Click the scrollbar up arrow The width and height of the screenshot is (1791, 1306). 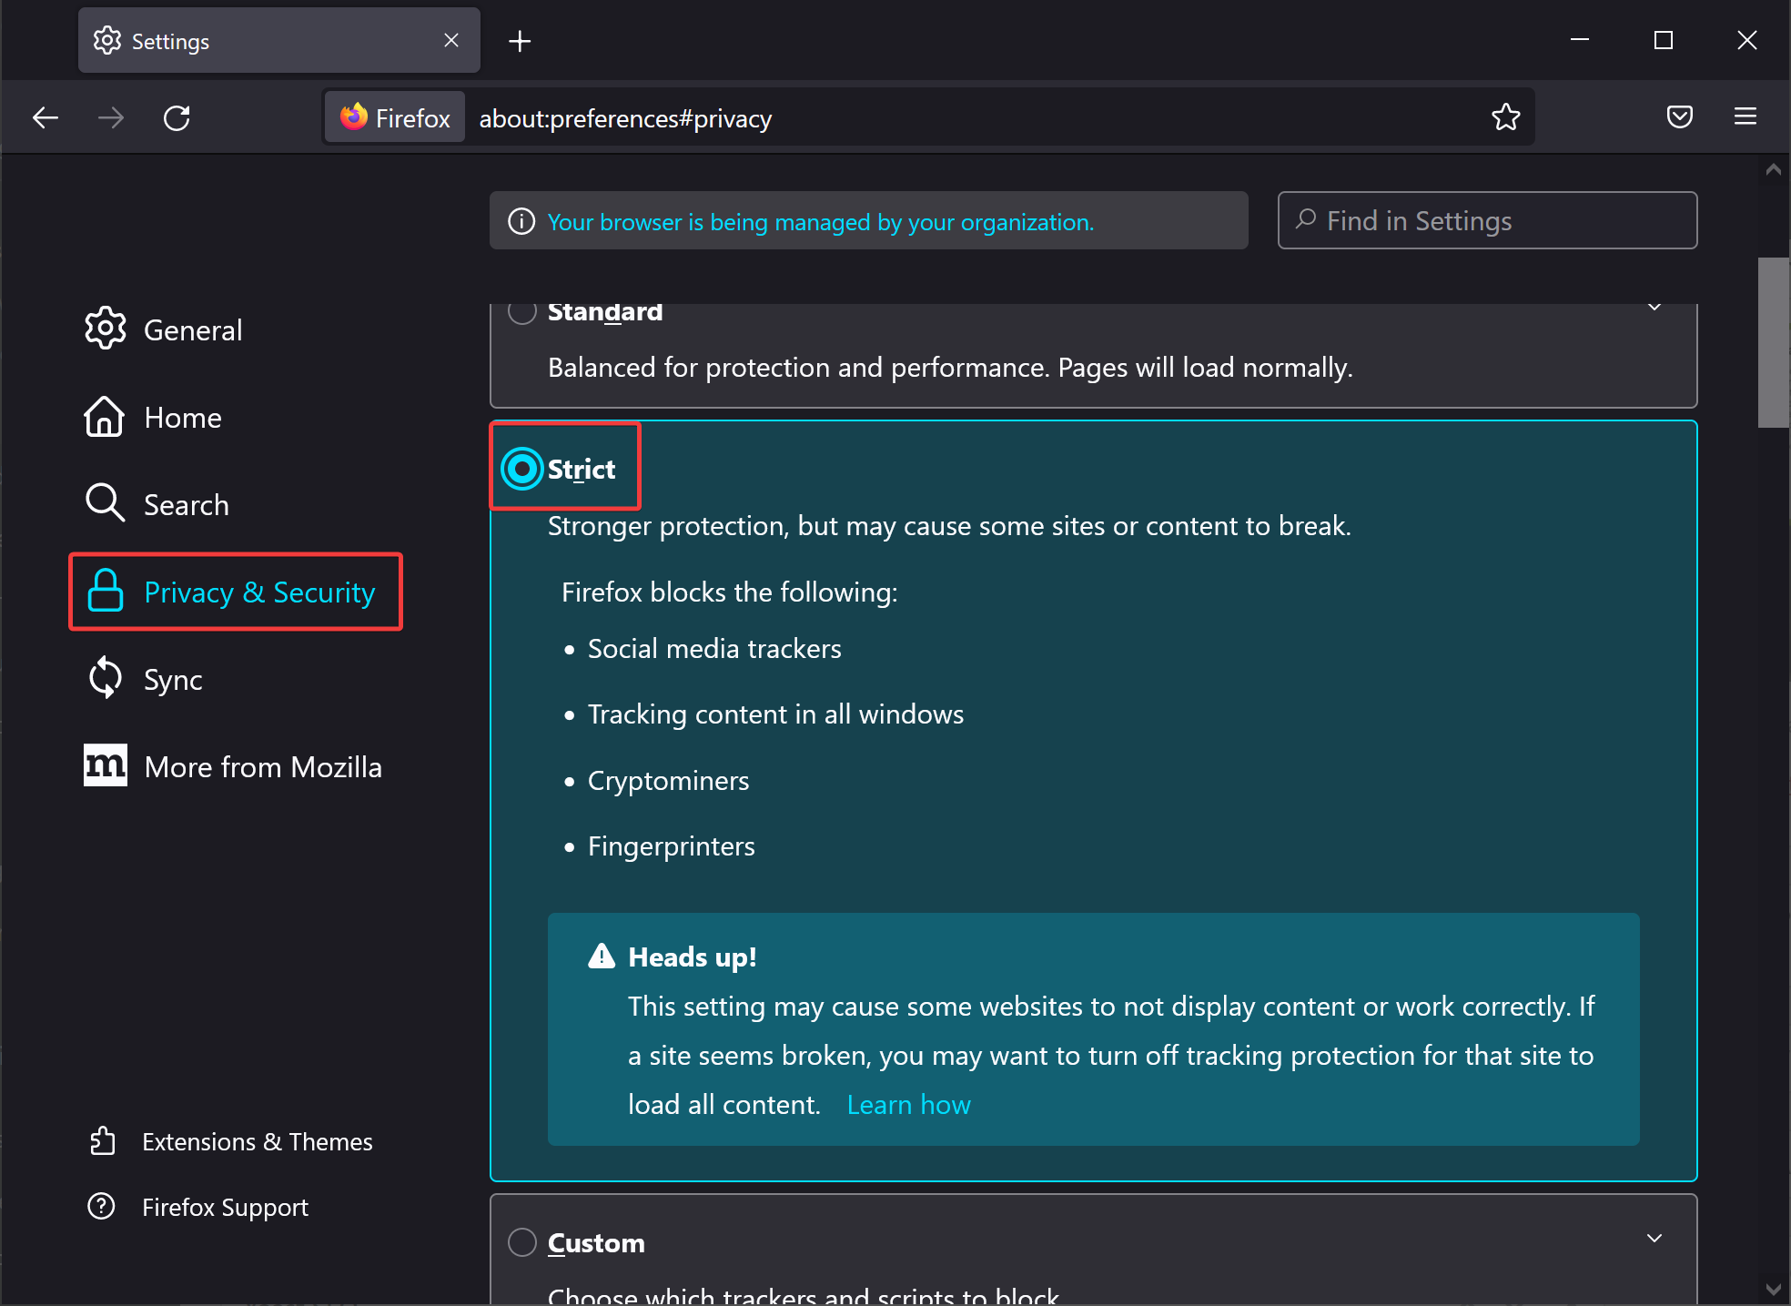pyautogui.click(x=1773, y=170)
